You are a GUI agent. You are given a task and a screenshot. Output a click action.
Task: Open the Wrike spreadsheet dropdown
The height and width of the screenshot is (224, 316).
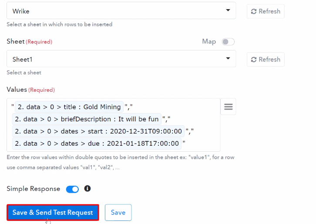(121, 11)
